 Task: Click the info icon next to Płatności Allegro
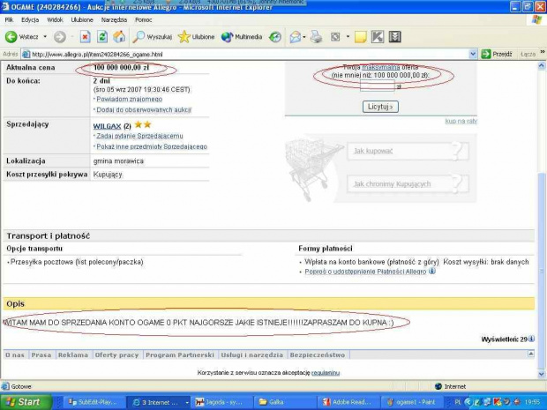click(432, 271)
